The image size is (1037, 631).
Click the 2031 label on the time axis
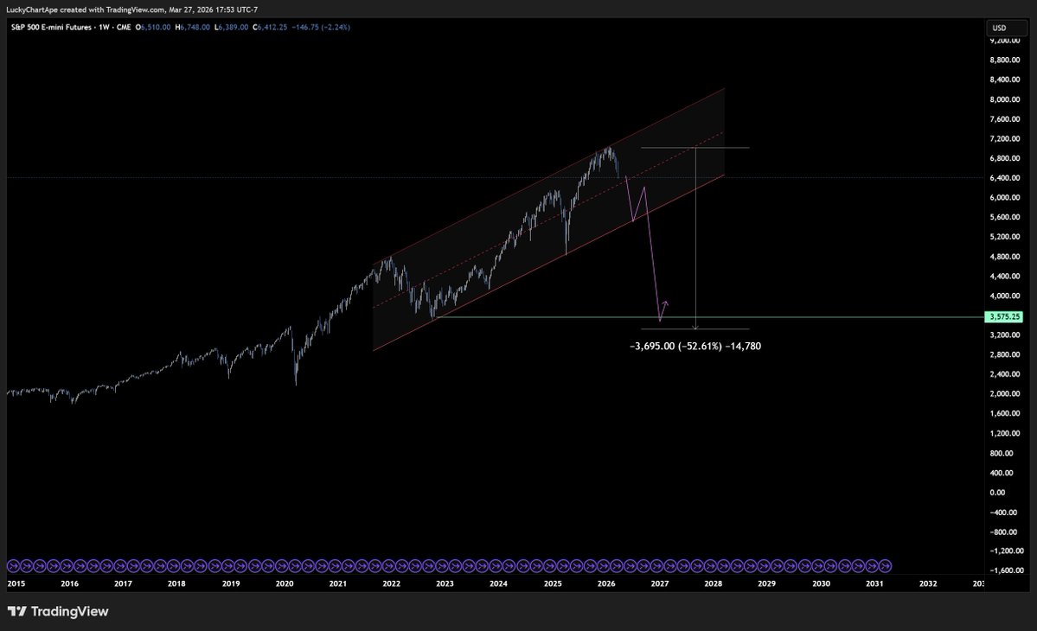click(875, 583)
